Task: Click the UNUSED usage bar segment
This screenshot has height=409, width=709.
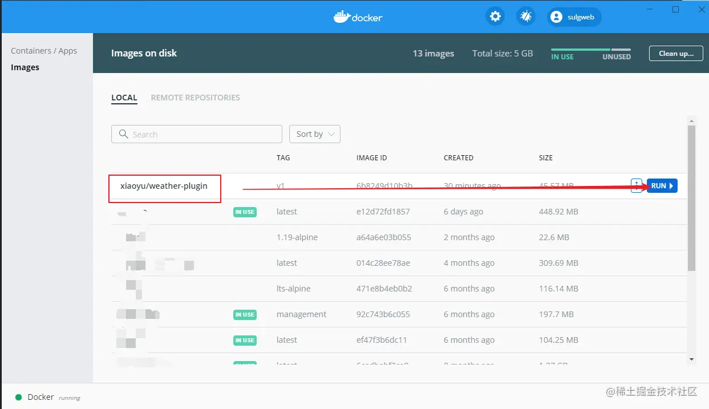Action: point(621,50)
